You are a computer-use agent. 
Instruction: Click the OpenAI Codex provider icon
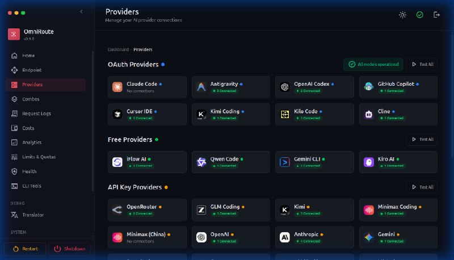point(285,87)
